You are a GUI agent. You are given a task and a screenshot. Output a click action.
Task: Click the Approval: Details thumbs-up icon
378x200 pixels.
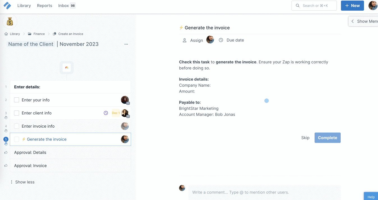[6, 152]
